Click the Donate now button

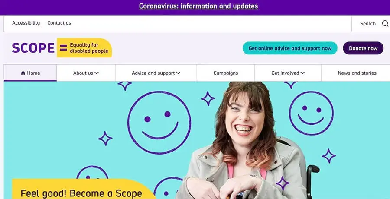[x=363, y=48]
